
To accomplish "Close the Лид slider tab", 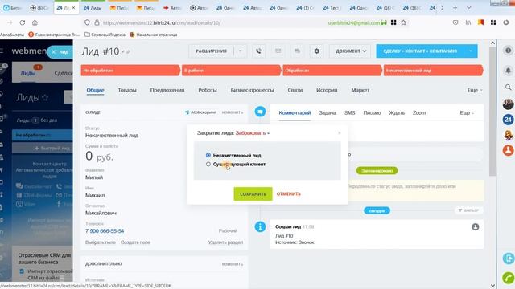I will coord(54,51).
